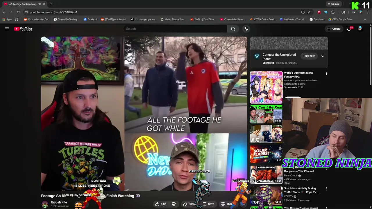Click the main video player

[144, 113]
